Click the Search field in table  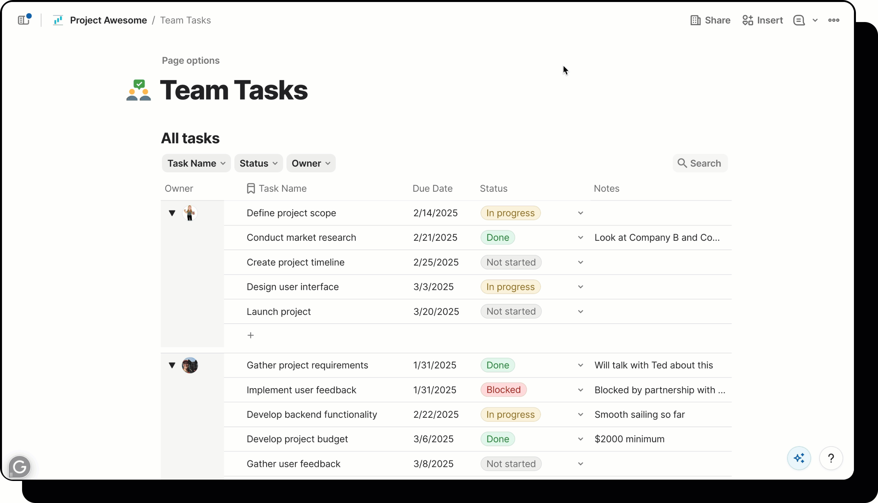[699, 163]
